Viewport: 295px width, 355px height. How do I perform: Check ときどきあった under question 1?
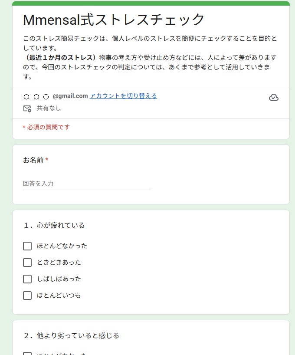(x=27, y=263)
